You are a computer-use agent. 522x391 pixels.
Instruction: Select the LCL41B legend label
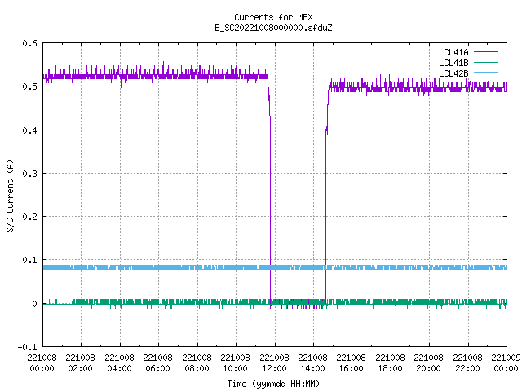pyautogui.click(x=453, y=63)
